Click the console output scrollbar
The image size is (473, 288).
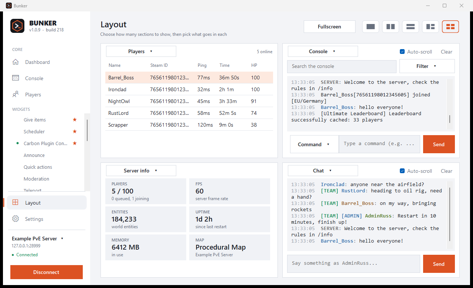pyautogui.click(x=450, y=119)
